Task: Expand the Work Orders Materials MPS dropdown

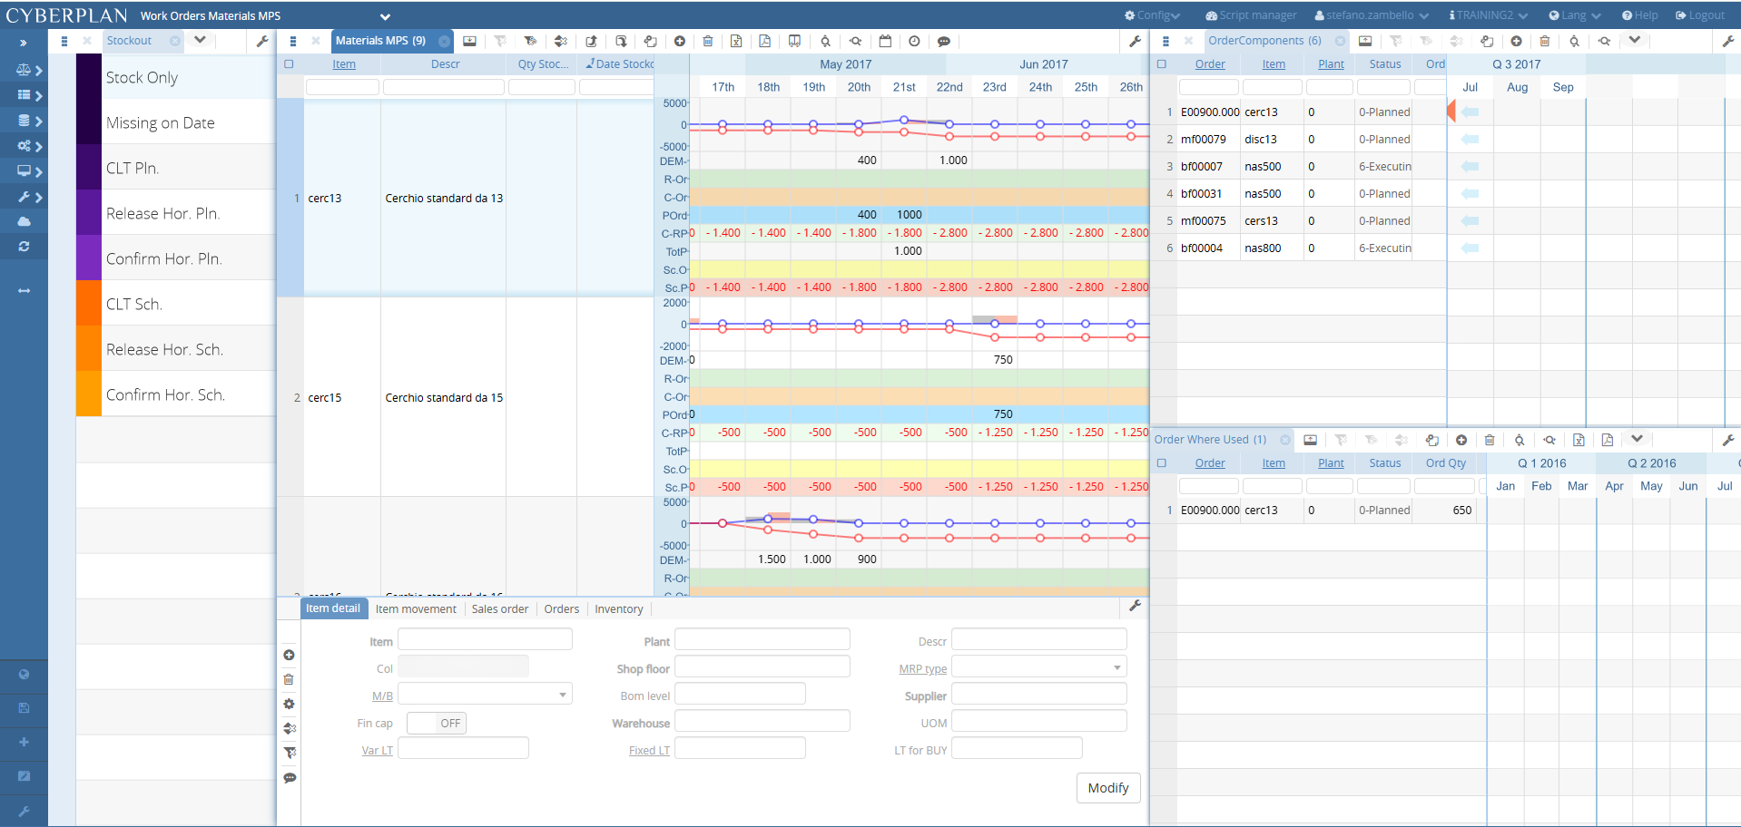Action: (386, 15)
